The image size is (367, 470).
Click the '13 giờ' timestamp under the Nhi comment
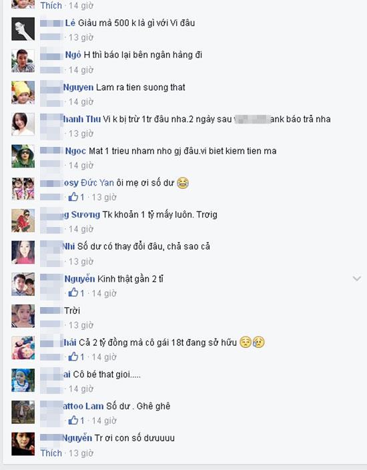coord(81,262)
